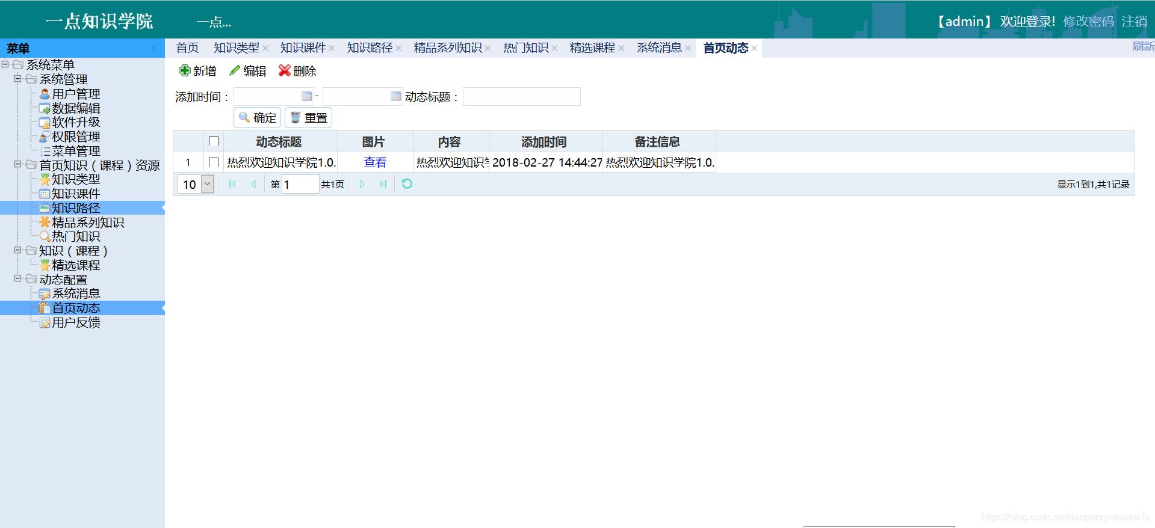Click the 添加时间 column header
The height and width of the screenshot is (528, 1155).
(x=545, y=141)
